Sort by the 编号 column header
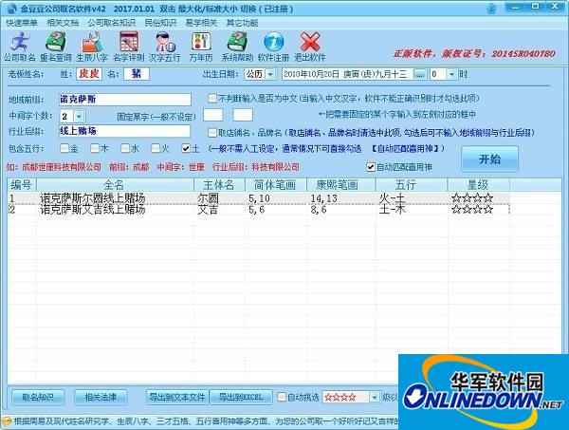Screen dimensions: 569x430 click(x=22, y=185)
